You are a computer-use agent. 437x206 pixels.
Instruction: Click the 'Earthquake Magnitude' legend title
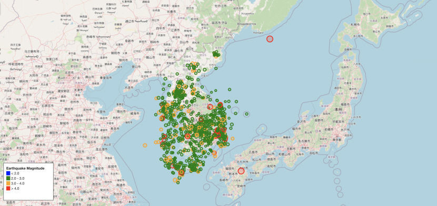[x=25, y=168]
